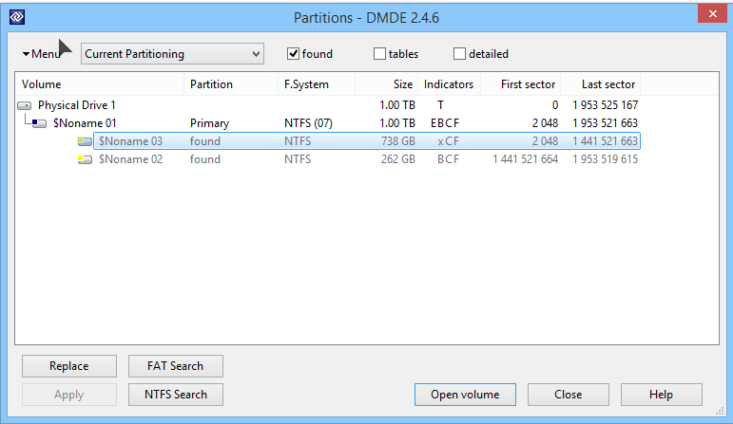Click the Replace button
This screenshot has width=733, height=424.
[69, 366]
